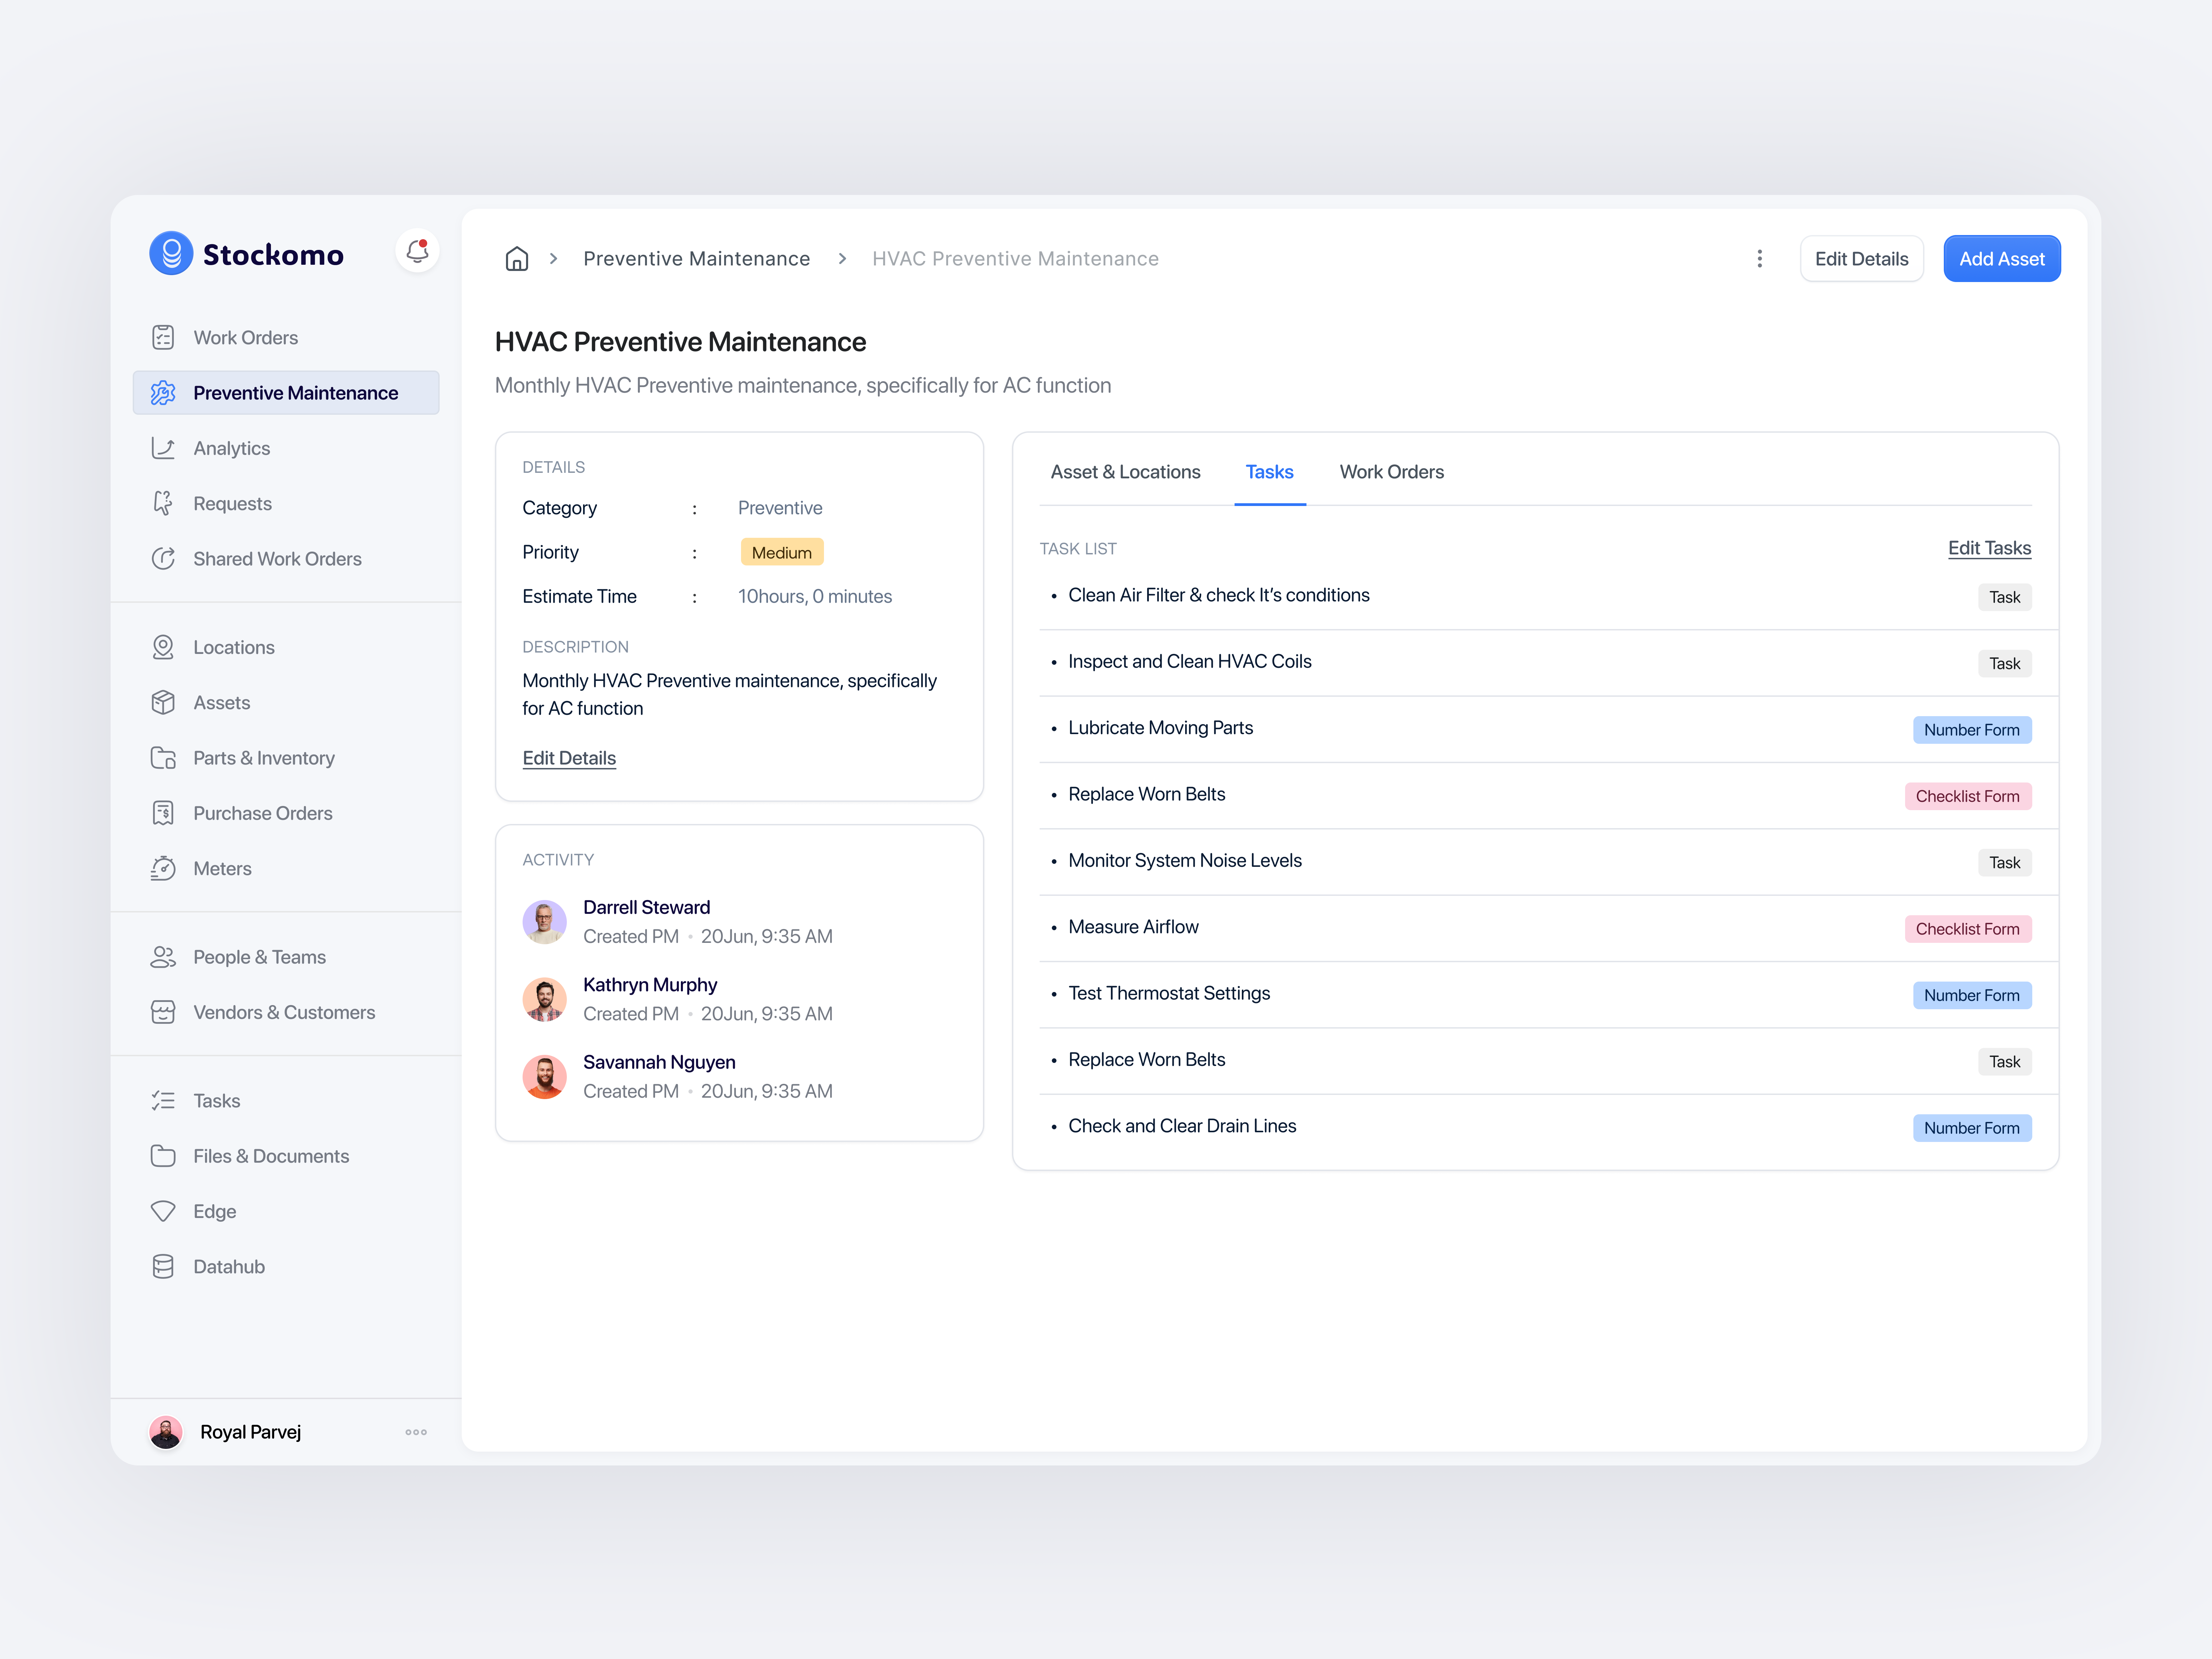Image resolution: width=2212 pixels, height=1659 pixels.
Task: Switch to the Work Orders tab
Action: [x=1391, y=472]
